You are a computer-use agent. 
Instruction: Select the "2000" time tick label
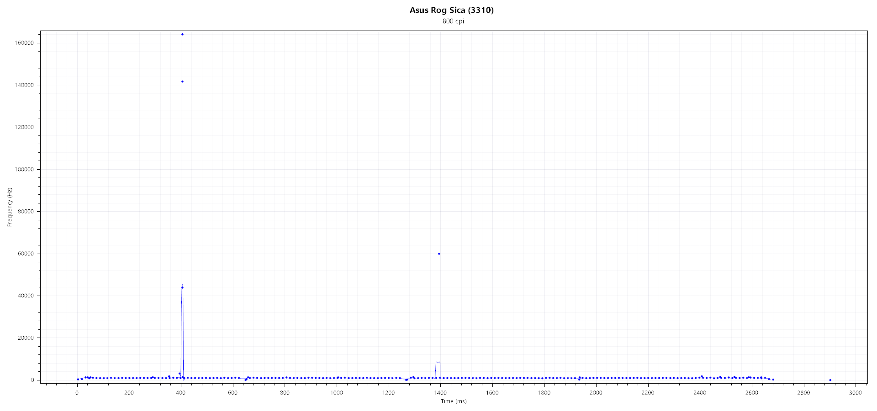(596, 393)
